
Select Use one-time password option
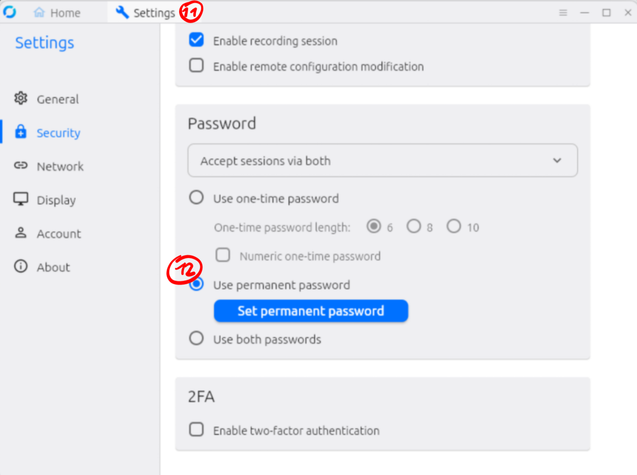(x=197, y=198)
